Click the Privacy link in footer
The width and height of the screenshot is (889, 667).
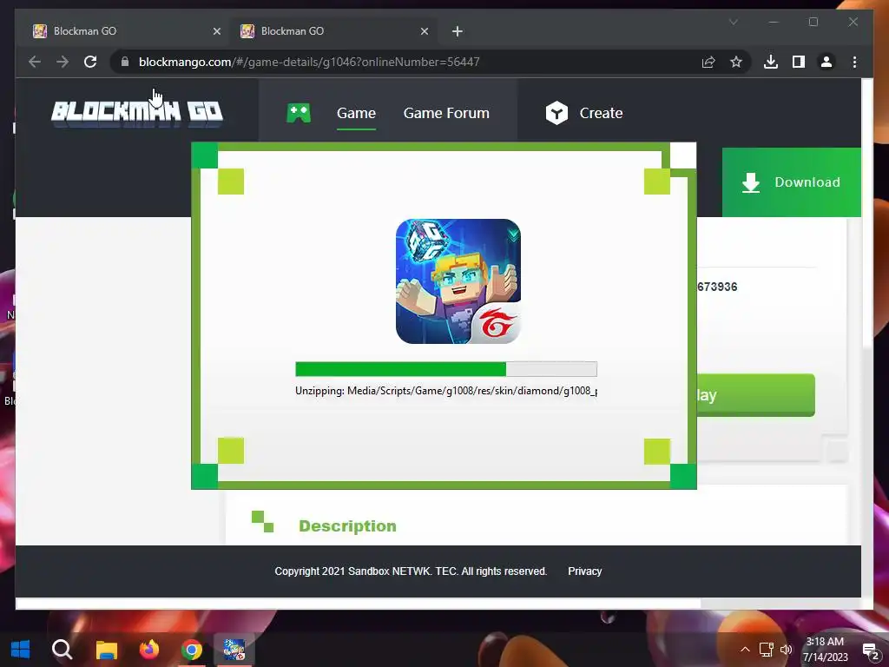(x=584, y=571)
